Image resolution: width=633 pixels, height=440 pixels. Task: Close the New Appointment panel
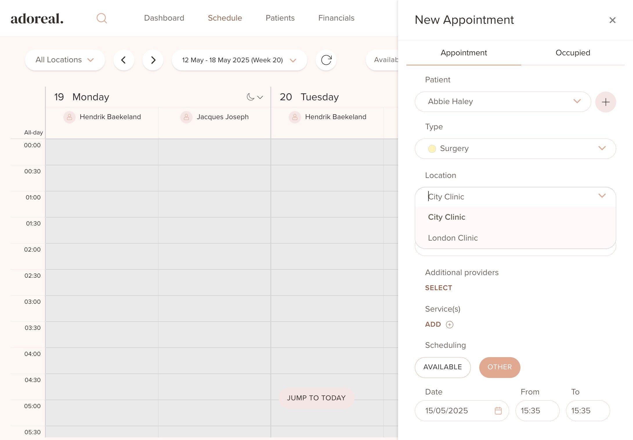tap(612, 20)
